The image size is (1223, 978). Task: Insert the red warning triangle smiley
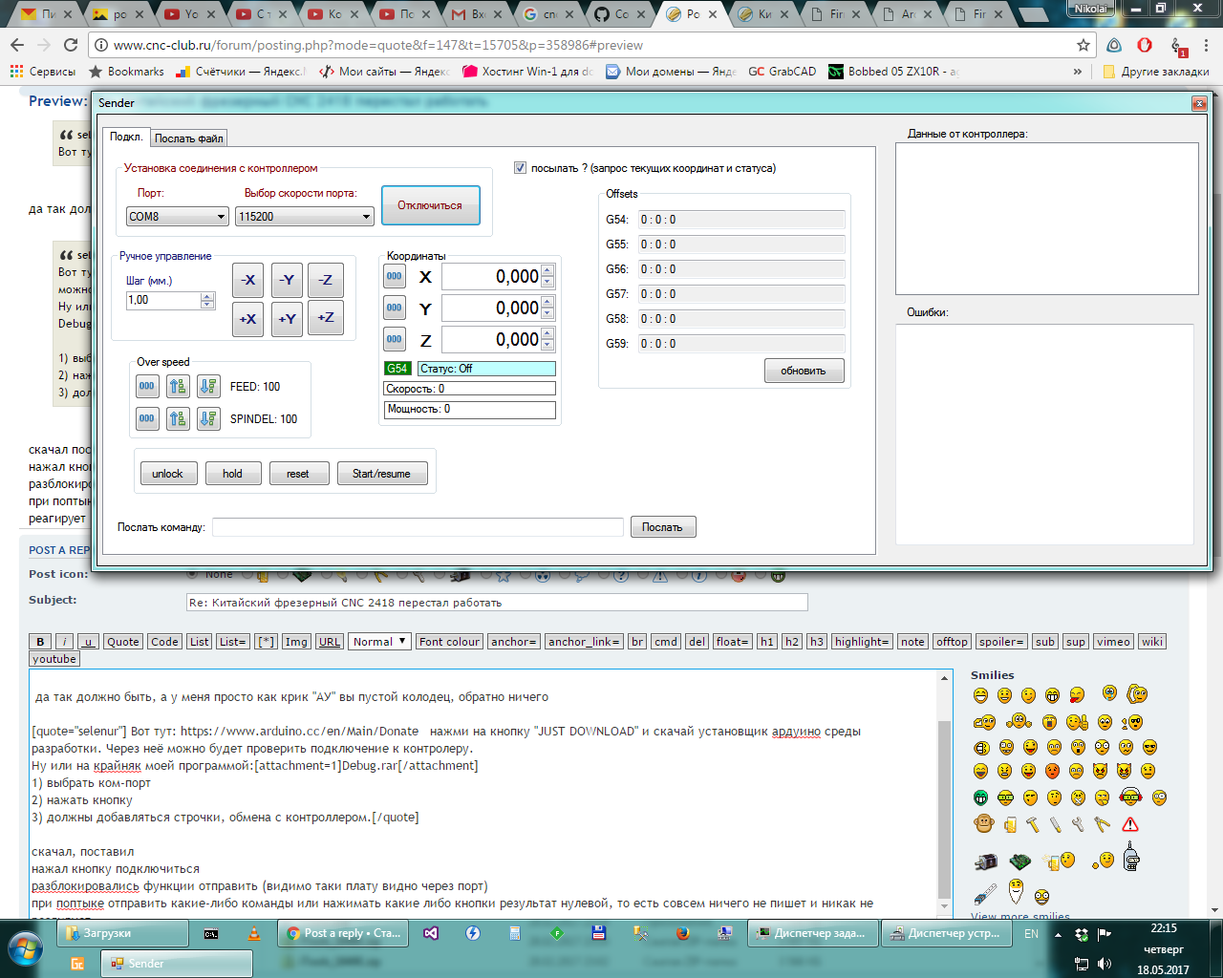(x=1130, y=824)
